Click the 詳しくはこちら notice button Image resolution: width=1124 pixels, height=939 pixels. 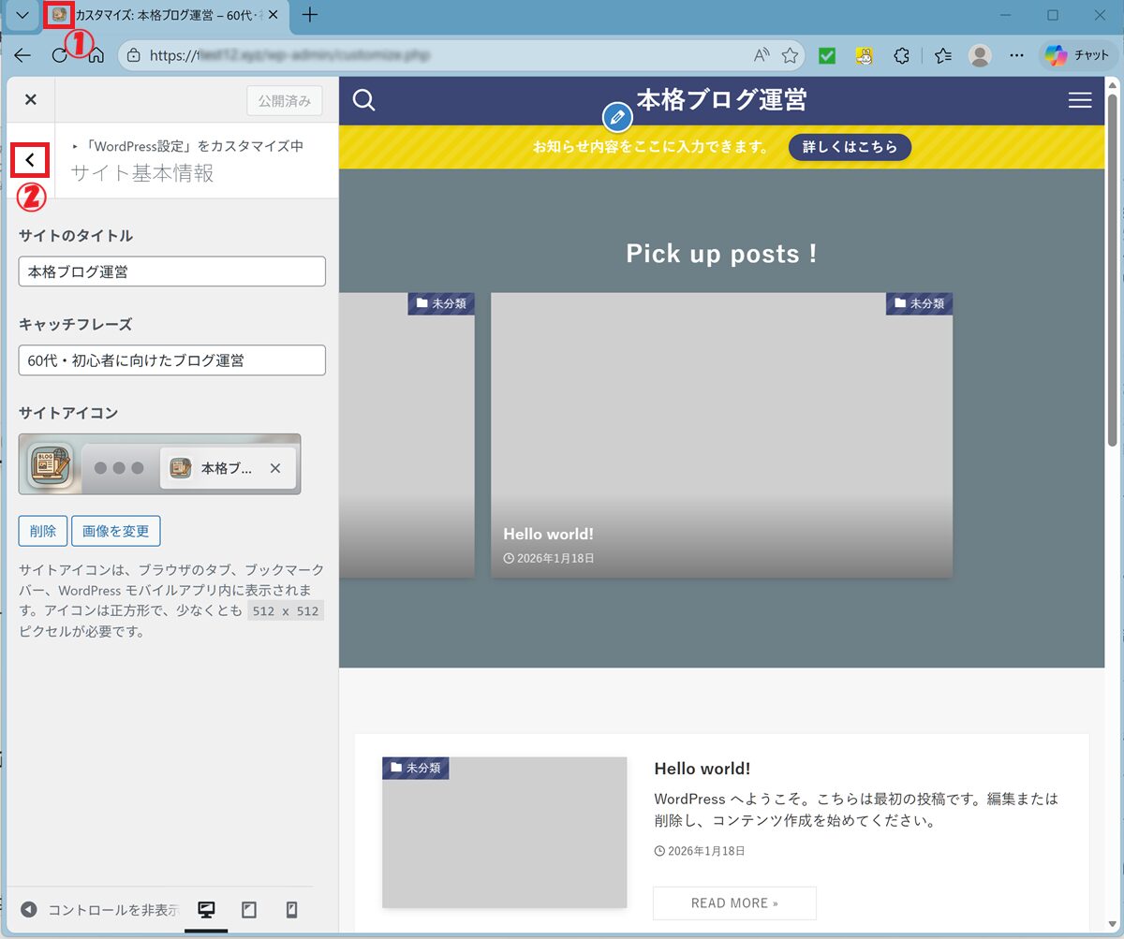point(850,147)
